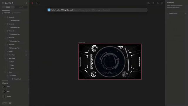Screen dimensions: 188x106
Task: Expand the Clipping Paths section
Action: click(173, 14)
